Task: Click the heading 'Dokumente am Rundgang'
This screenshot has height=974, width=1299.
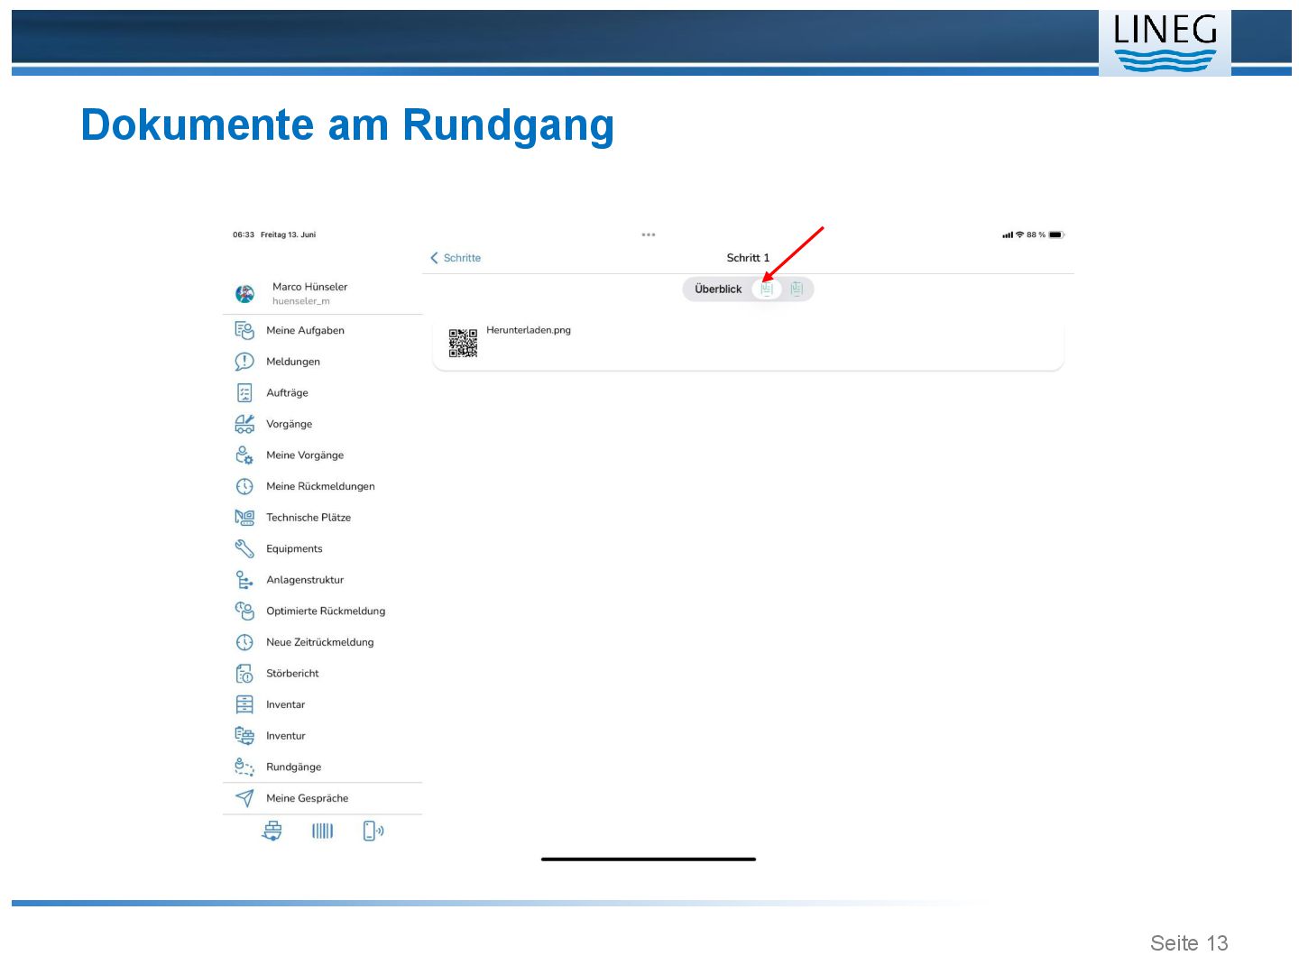Action: 347,125
